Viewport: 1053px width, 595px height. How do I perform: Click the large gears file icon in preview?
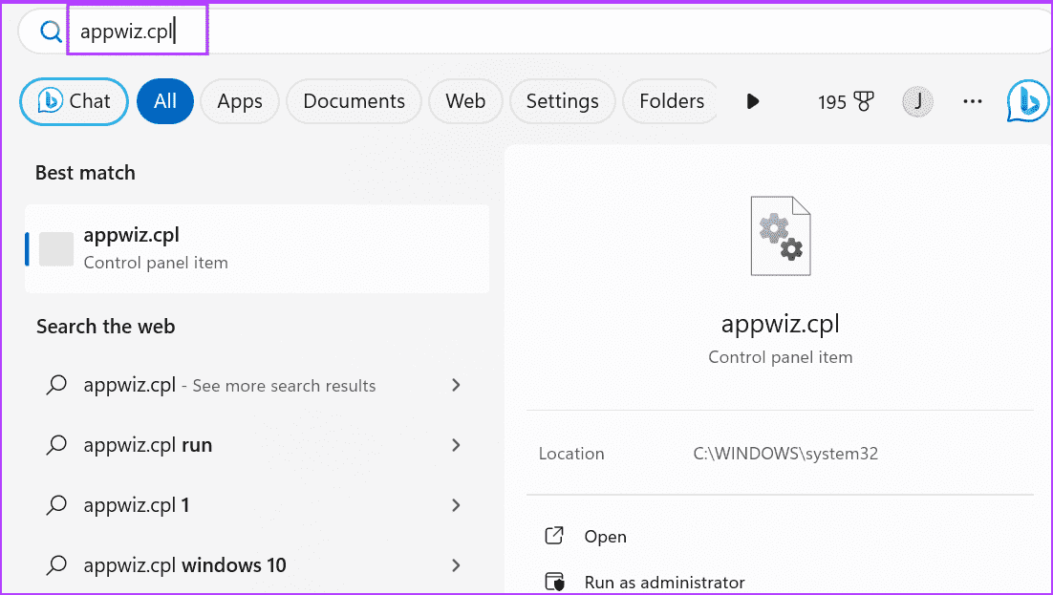(781, 236)
